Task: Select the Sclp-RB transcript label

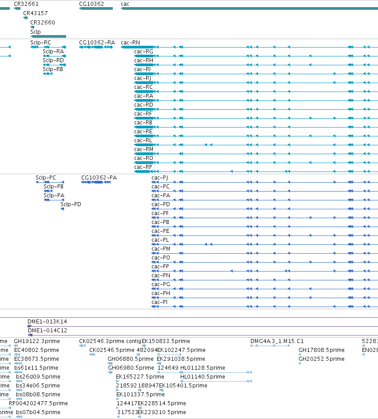Action: pyautogui.click(x=53, y=69)
